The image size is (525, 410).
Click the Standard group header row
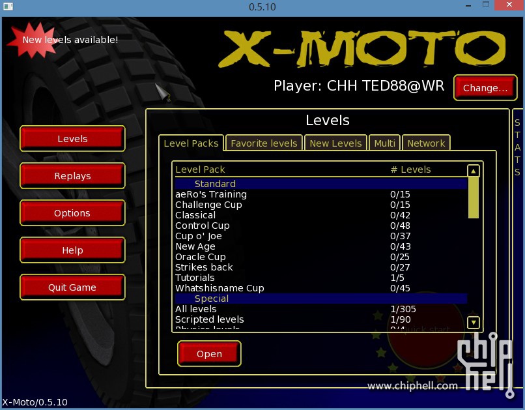321,184
